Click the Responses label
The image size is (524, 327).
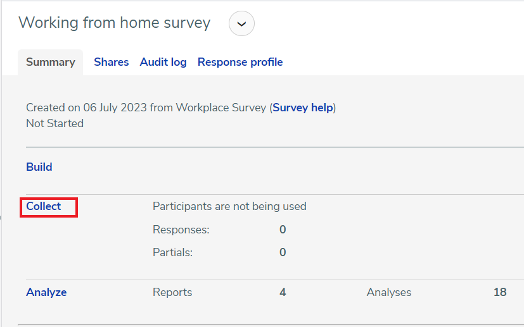pos(181,230)
